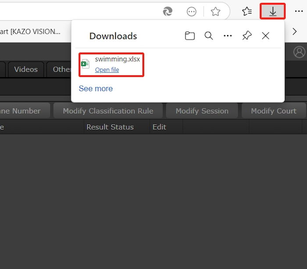Click the Open file link

107,70
